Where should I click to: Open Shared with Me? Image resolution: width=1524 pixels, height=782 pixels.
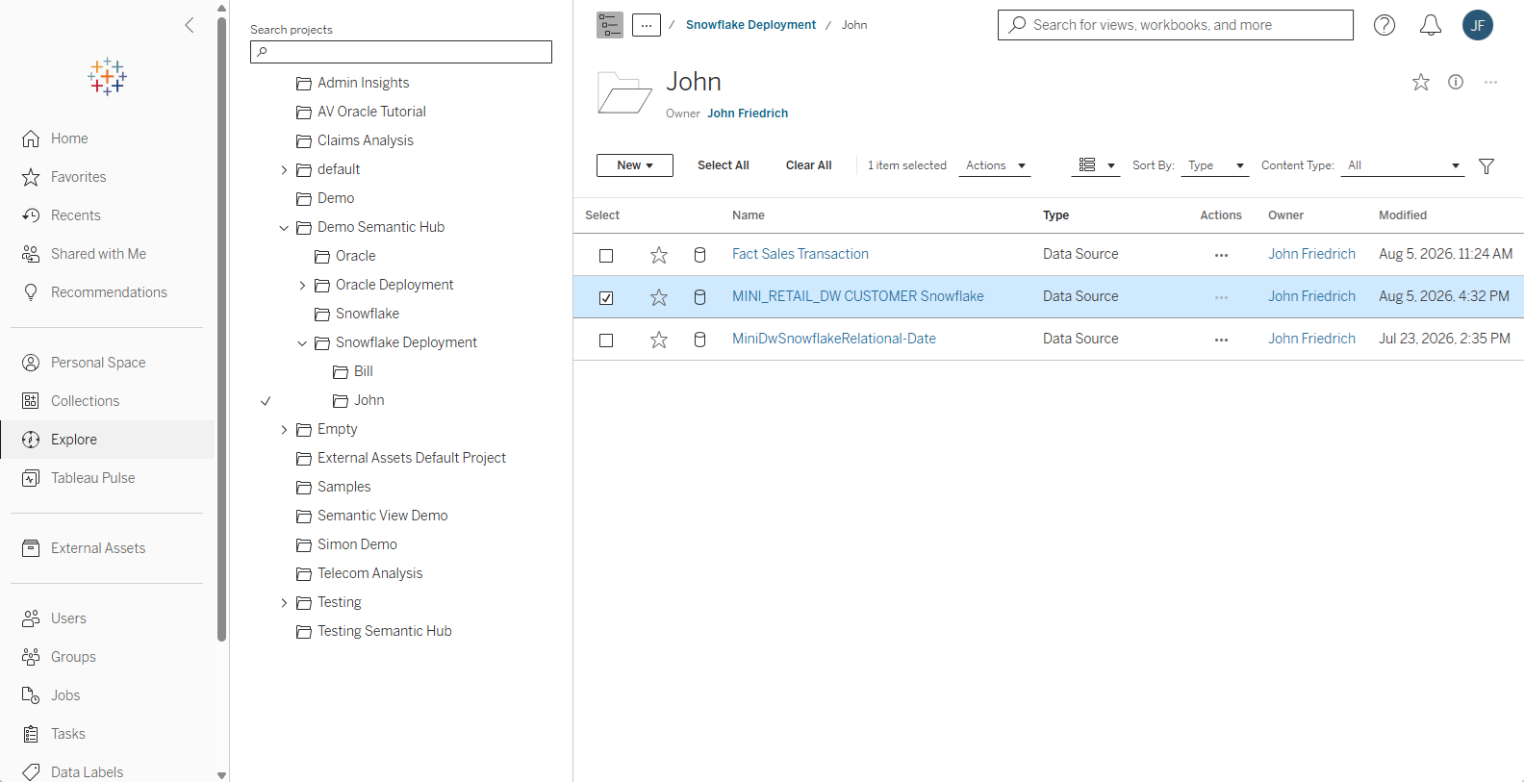tap(99, 254)
